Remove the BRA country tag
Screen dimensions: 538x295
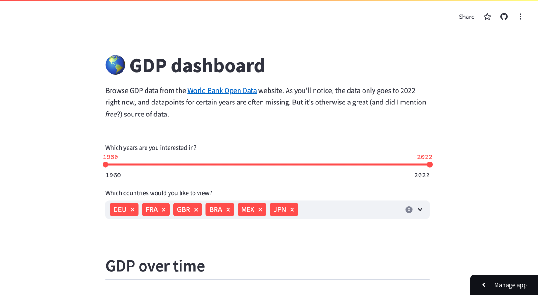(x=228, y=209)
